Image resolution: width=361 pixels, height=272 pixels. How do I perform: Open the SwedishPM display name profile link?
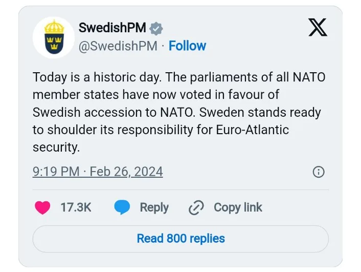pos(112,28)
